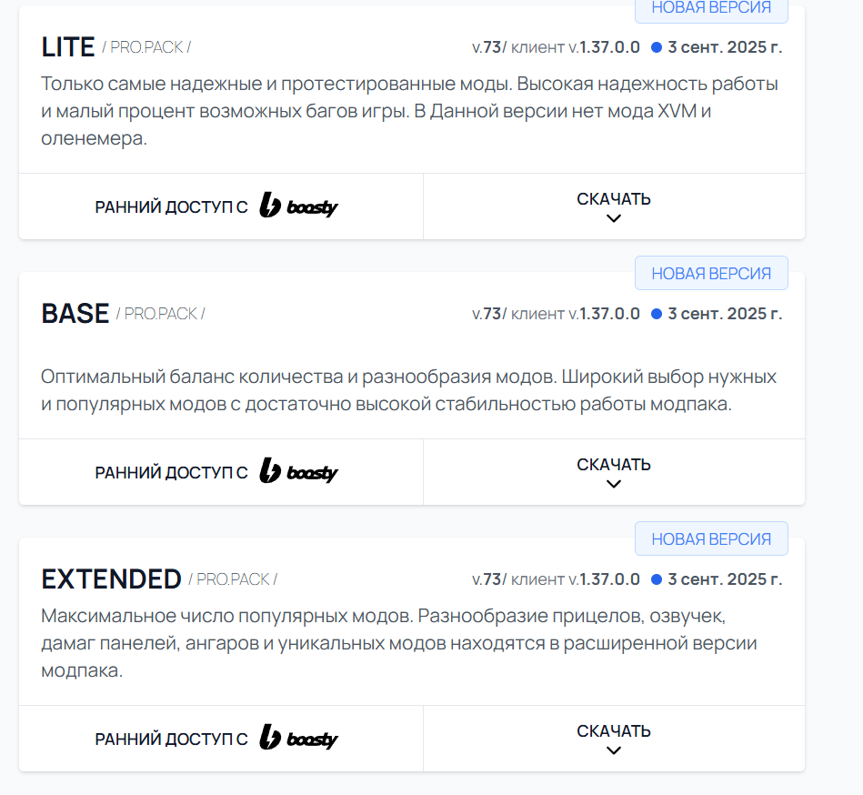Open РАННИЙ ДОСТУП С text in LITE card
863x795 pixels.
(171, 207)
